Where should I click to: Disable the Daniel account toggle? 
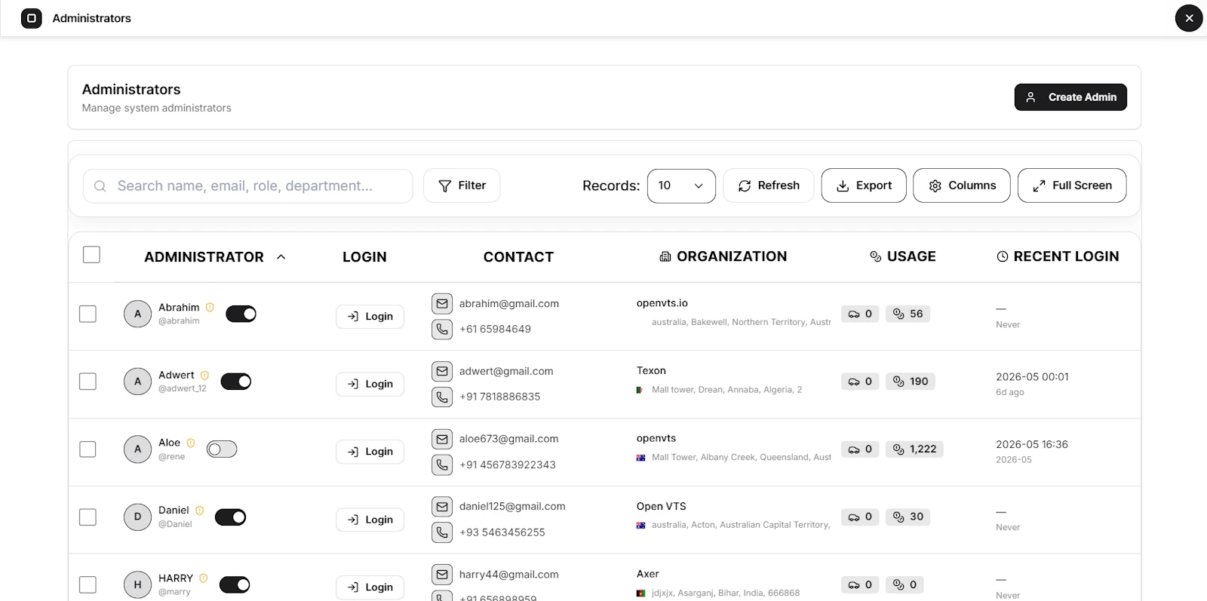coord(231,517)
